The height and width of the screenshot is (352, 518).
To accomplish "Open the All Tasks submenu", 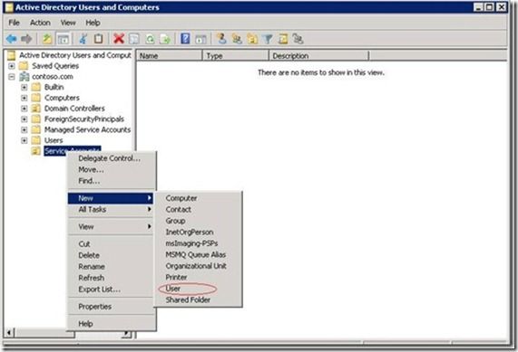I will pos(111,210).
